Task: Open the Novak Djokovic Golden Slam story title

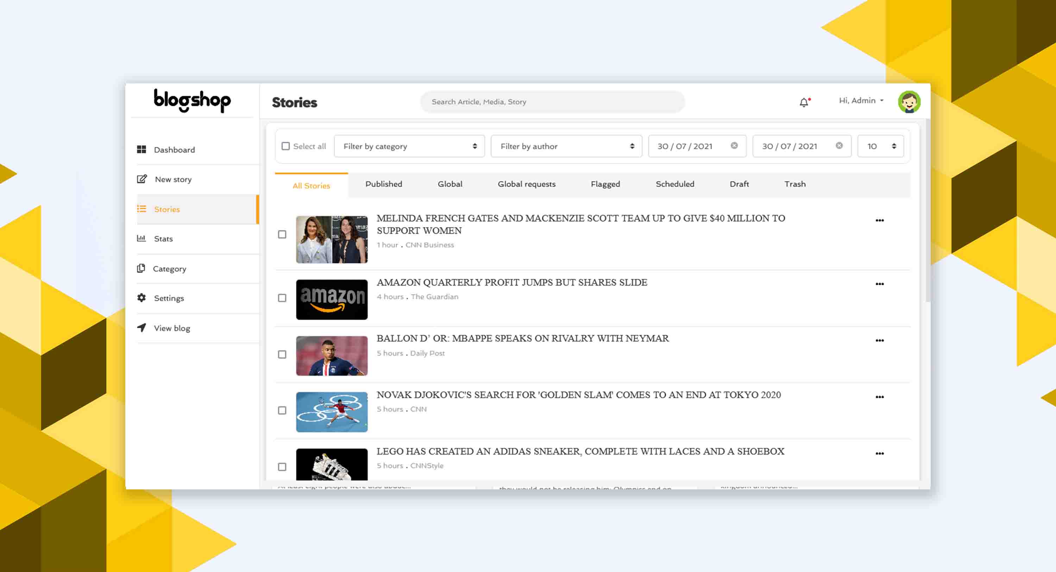Action: [579, 395]
